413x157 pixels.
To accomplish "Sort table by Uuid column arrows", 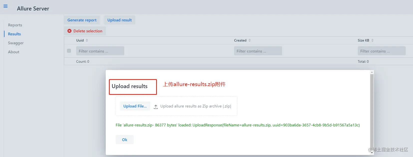I will [x=87, y=40].
